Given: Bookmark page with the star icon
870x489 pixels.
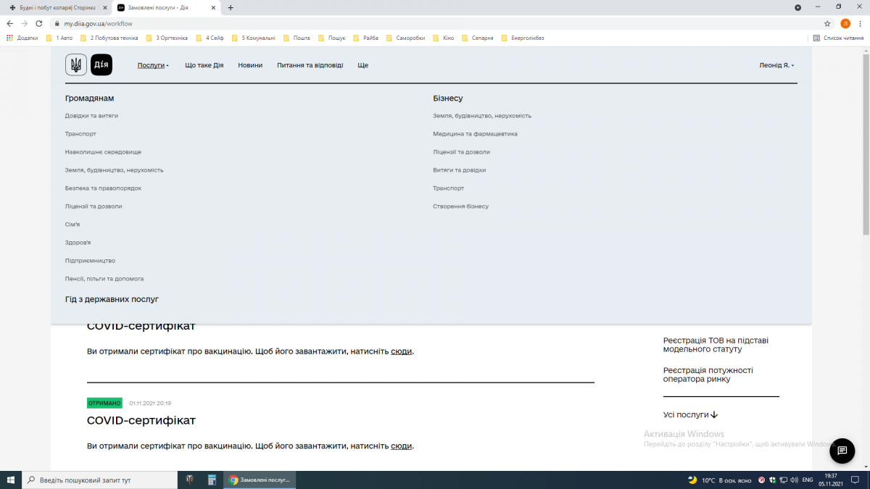Looking at the screenshot, I should click(x=827, y=23).
